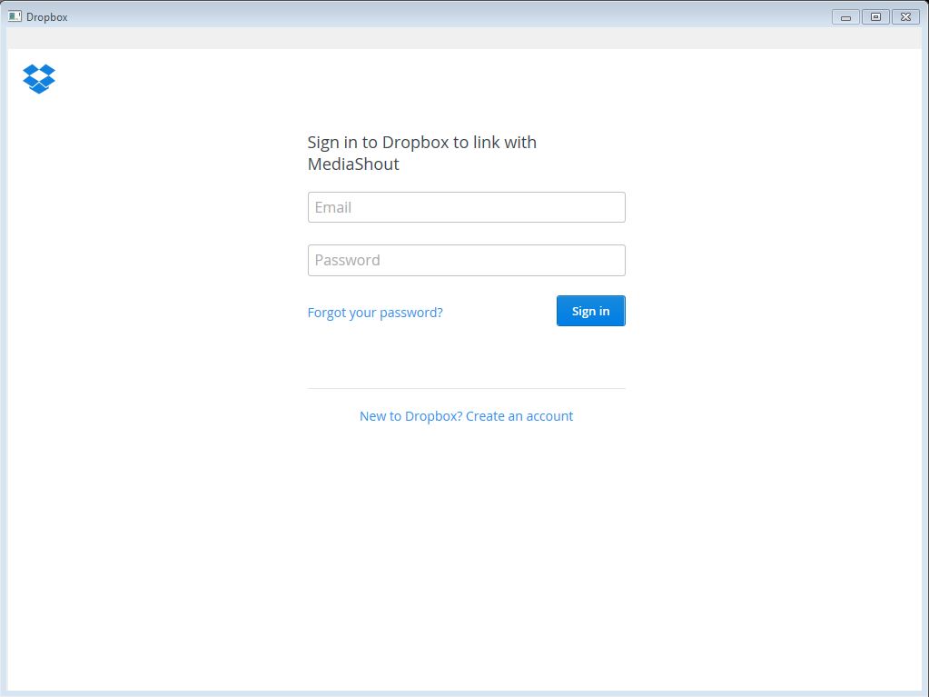Minimize the Dropbox window
Image resolution: width=929 pixels, height=697 pixels.
click(845, 16)
